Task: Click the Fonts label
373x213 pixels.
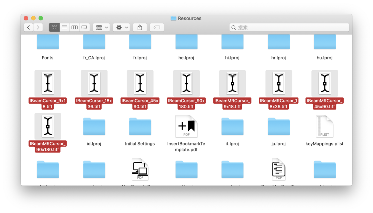Action: point(48,58)
